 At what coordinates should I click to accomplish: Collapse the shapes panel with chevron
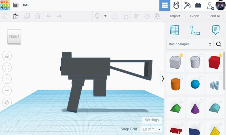click(x=163, y=79)
